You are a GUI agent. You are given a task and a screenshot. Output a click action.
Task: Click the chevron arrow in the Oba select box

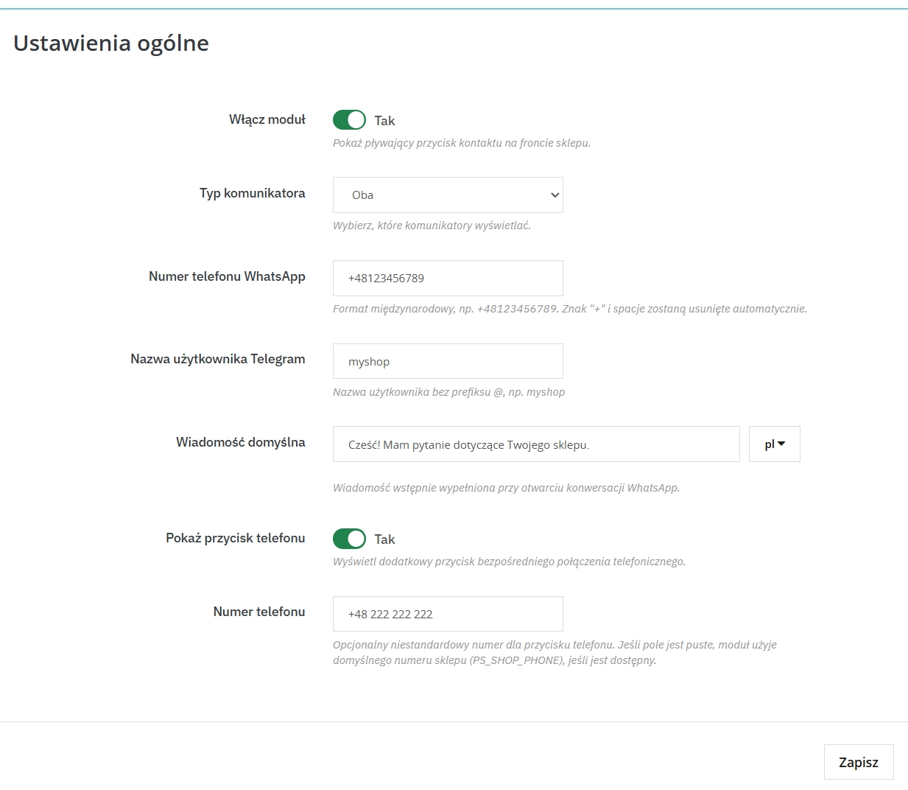(555, 195)
